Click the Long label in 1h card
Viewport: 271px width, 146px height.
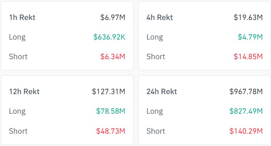[x=17, y=37]
